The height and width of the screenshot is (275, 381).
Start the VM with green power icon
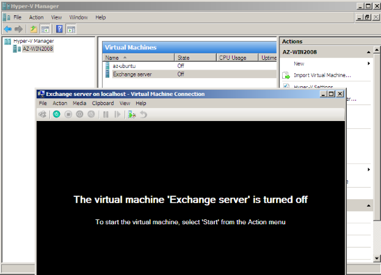coord(57,114)
